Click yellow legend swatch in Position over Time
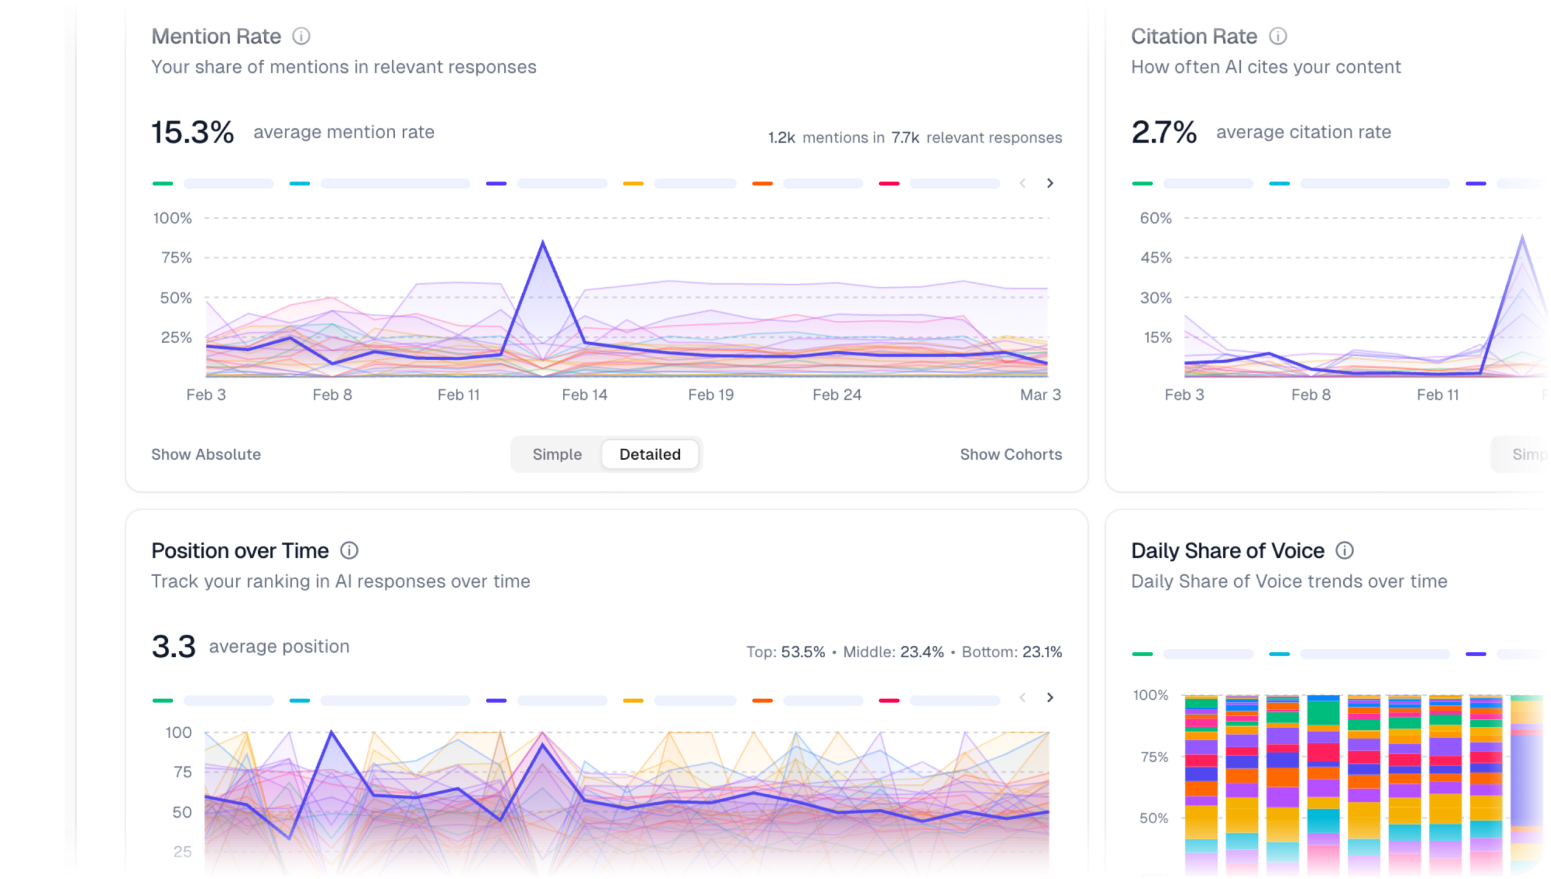 (633, 700)
